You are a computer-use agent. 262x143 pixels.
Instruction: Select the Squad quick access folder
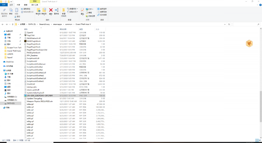pos(10,57)
